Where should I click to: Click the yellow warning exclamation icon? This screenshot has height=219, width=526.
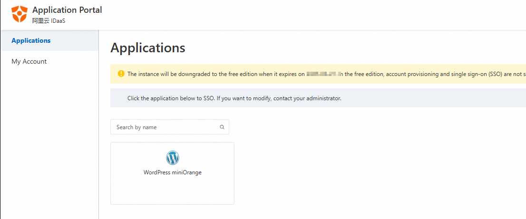121,74
